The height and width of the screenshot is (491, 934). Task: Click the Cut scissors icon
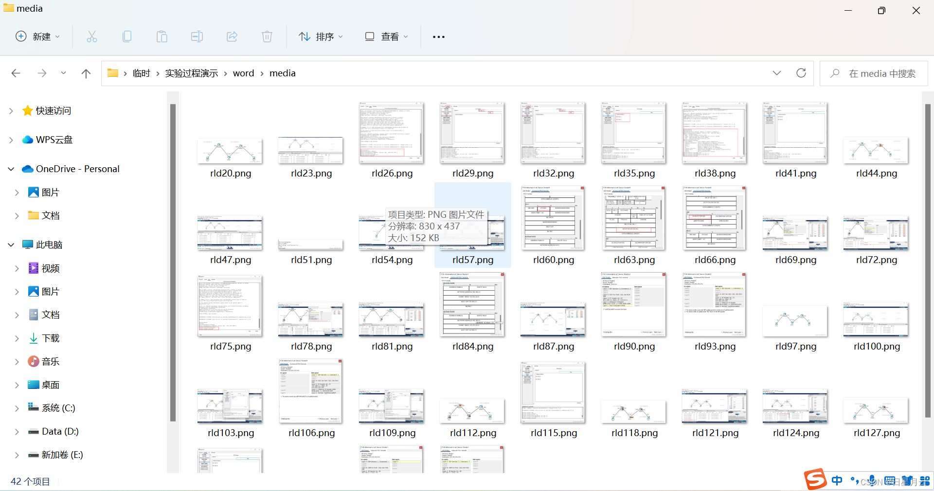[91, 36]
